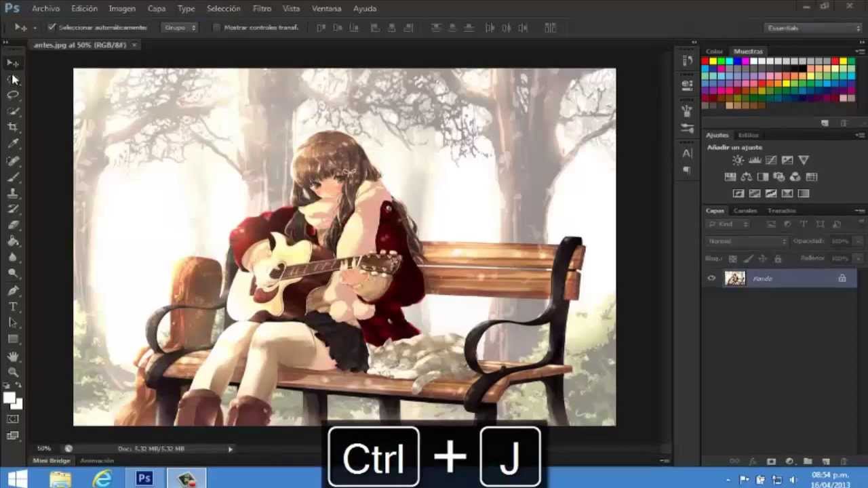This screenshot has height=488, width=868.
Task: Add a Vibrance adjustment
Action: click(804, 161)
